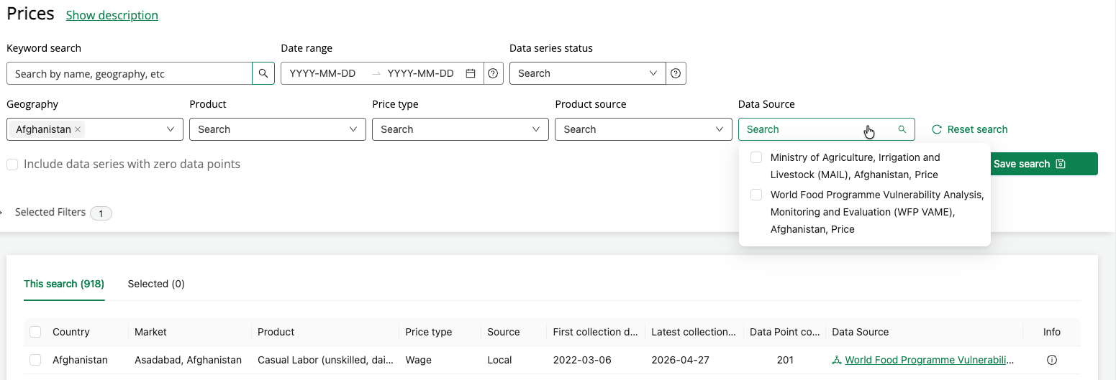
Task: Click the Wage price type cell
Action: 419,360
